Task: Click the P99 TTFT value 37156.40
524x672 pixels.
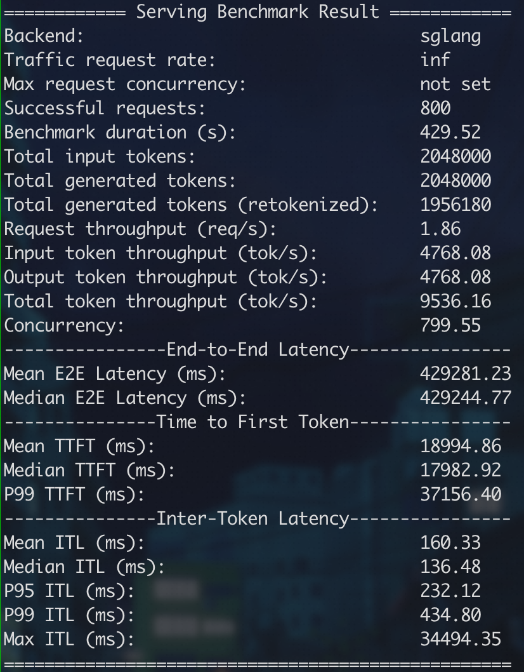Action: tap(461, 495)
